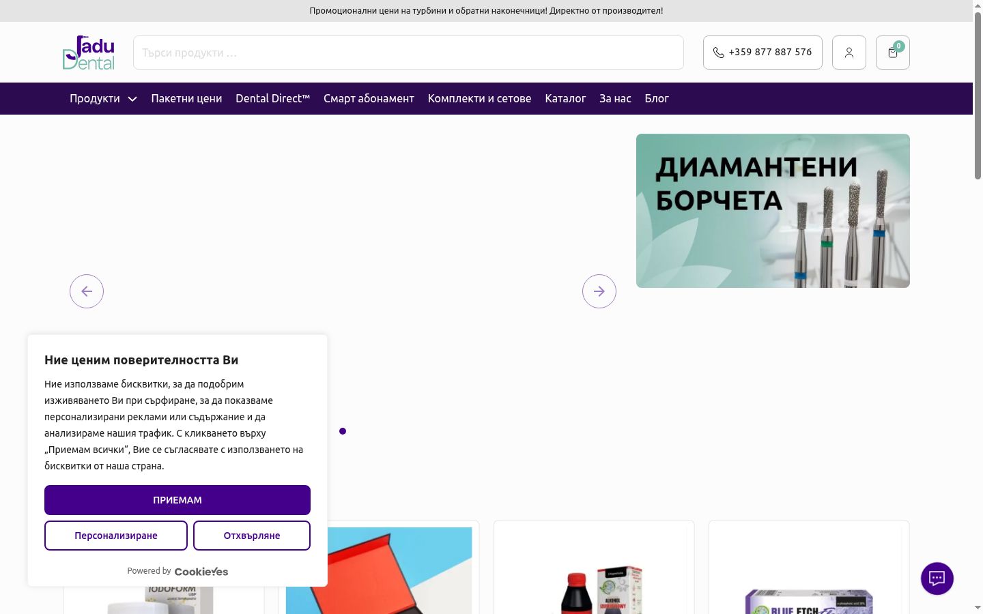Reject cookies with Отхвърляне button
Image resolution: width=983 pixels, height=614 pixels.
click(x=252, y=536)
